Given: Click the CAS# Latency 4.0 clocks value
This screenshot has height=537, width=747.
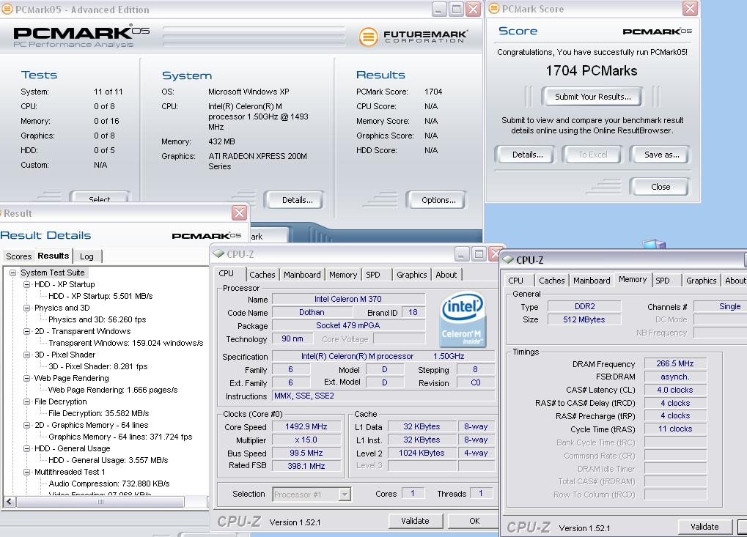Looking at the screenshot, I should click(674, 390).
